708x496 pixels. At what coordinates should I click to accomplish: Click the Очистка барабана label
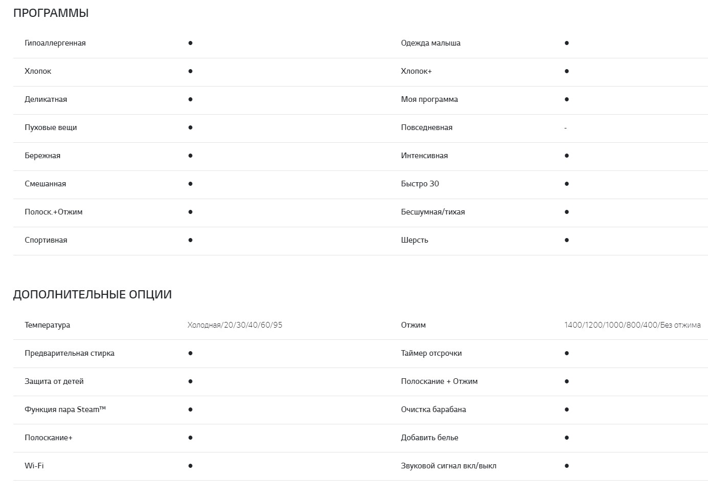coord(433,409)
